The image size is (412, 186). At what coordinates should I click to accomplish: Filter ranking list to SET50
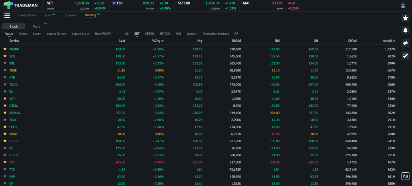point(150,34)
